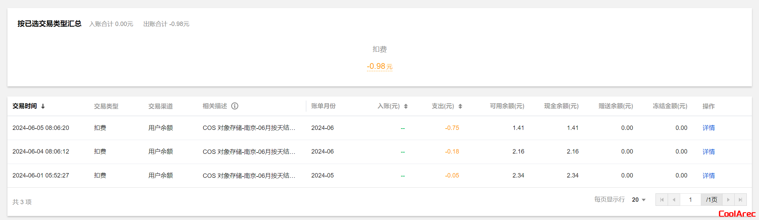Click the 账单月份 column header
Image resolution: width=759 pixels, height=220 pixels.
point(323,106)
